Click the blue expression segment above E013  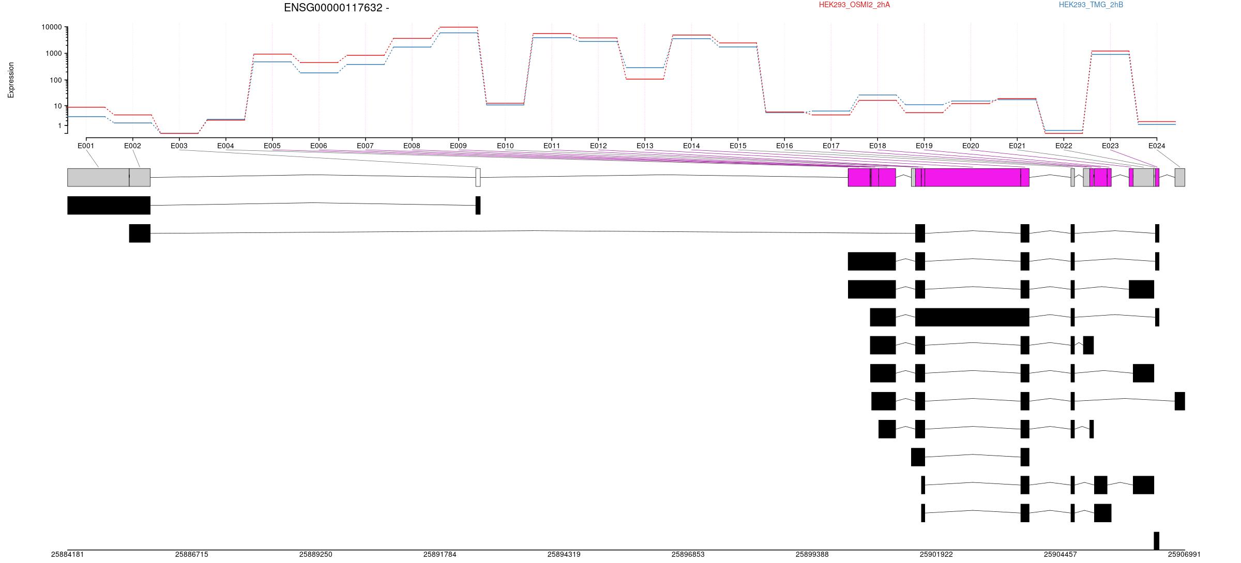pos(645,68)
